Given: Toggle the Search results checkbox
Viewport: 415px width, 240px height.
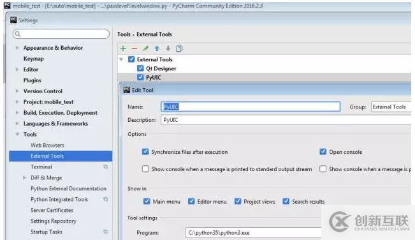Looking at the screenshot, I should click(x=286, y=201).
